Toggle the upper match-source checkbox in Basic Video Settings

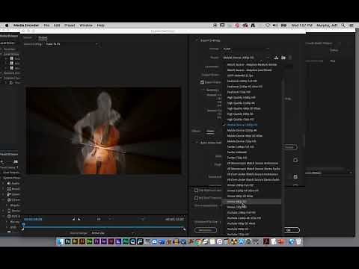tap(295, 160)
